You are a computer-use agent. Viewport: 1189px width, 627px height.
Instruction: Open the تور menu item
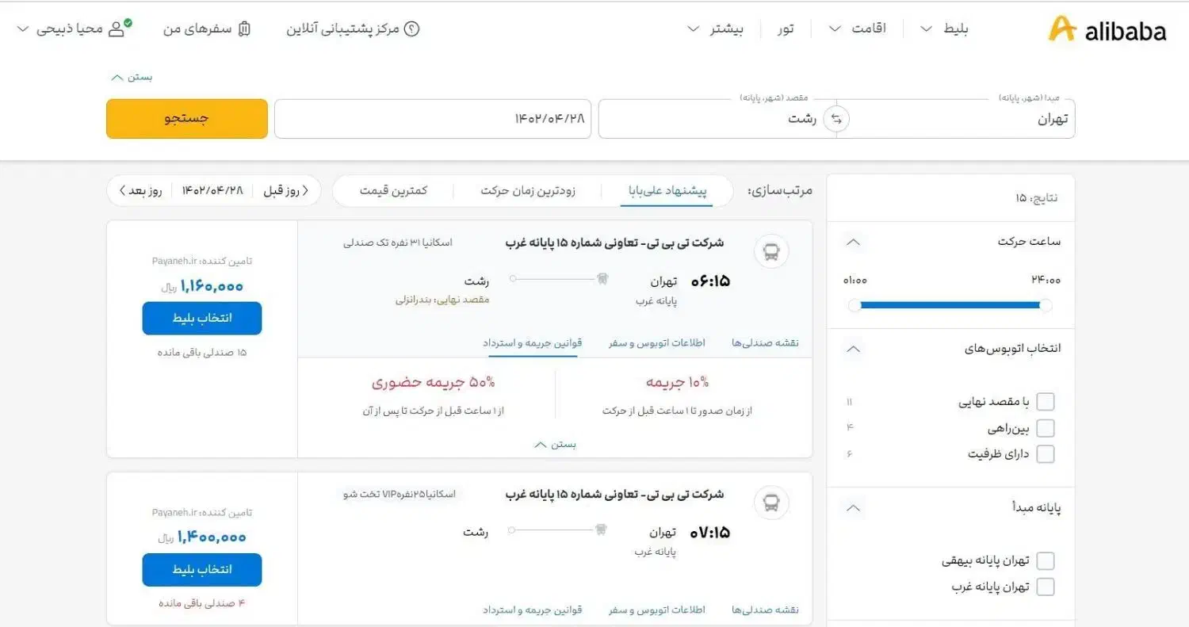click(786, 28)
